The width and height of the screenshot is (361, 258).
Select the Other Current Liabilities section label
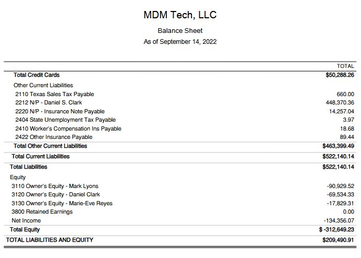click(x=43, y=85)
